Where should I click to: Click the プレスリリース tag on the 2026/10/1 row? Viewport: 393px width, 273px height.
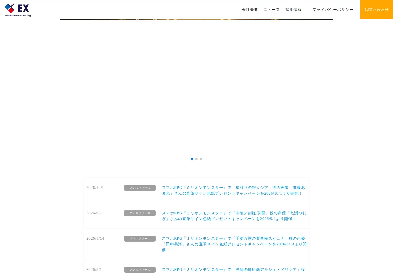tap(140, 188)
